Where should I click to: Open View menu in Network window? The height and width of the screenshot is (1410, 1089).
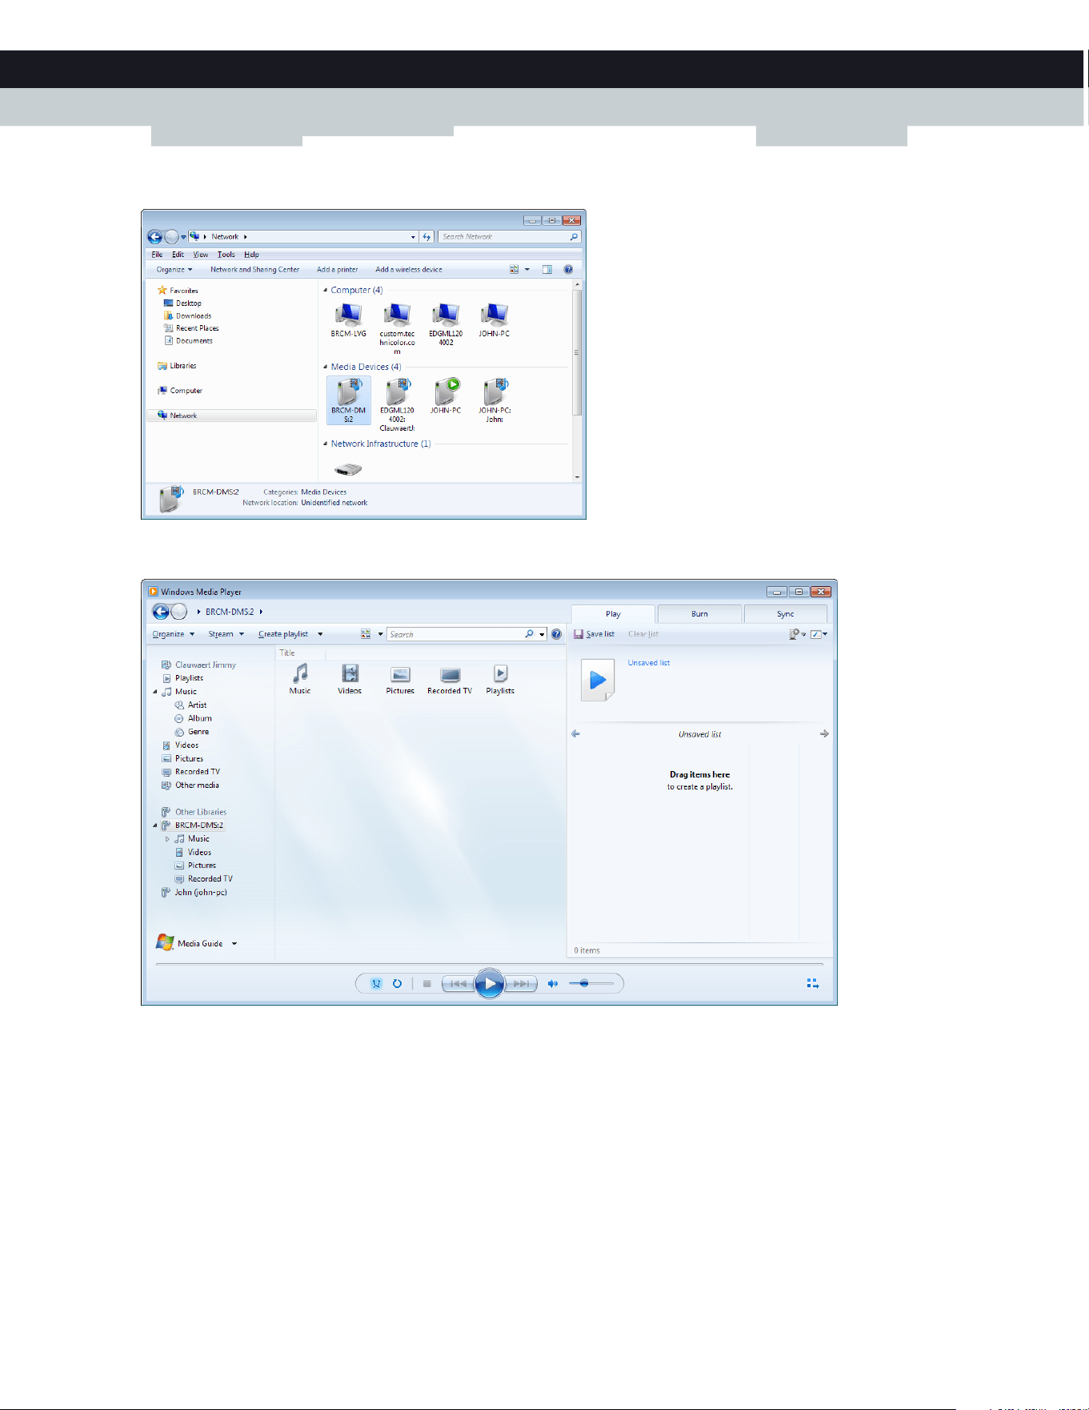point(200,255)
